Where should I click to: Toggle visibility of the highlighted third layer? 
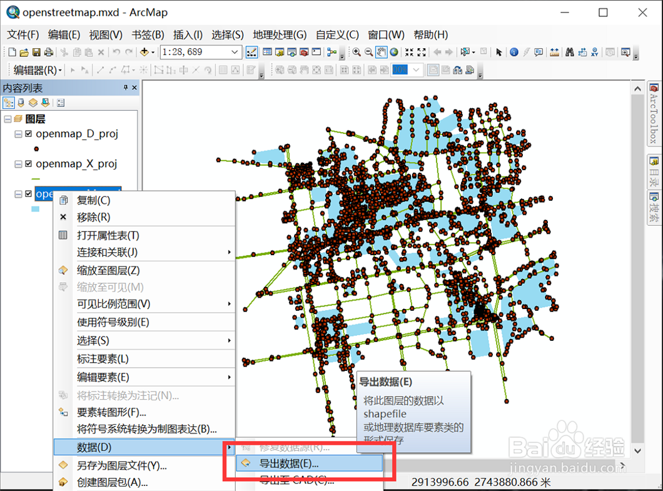point(28,194)
